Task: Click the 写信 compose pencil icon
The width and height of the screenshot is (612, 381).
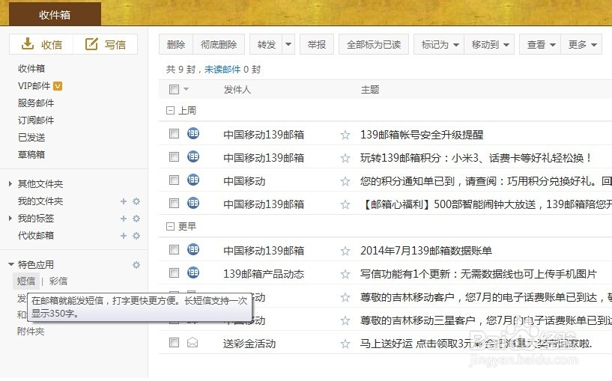Action: click(x=91, y=43)
